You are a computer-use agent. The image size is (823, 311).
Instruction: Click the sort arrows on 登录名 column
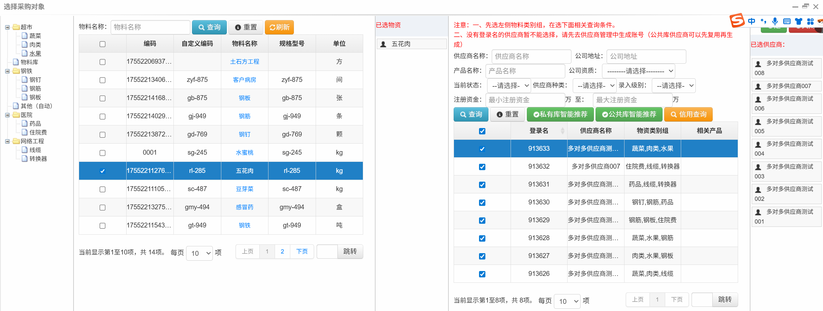pyautogui.click(x=563, y=131)
